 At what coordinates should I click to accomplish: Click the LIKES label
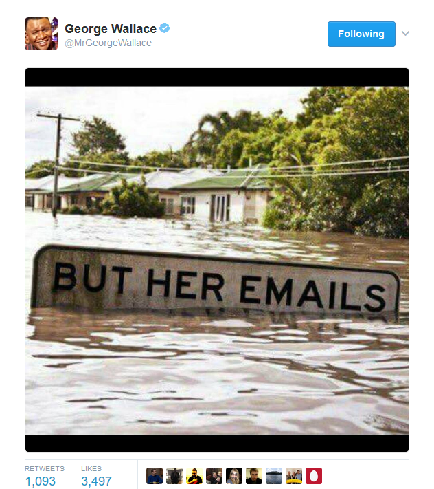[91, 469]
